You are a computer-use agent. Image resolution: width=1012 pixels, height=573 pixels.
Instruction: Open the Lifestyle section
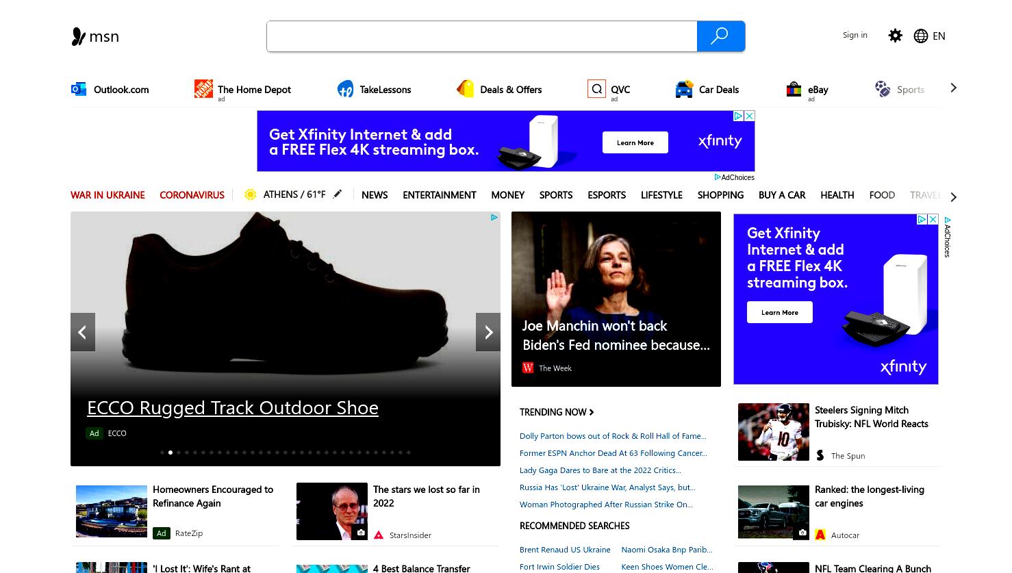pos(661,195)
